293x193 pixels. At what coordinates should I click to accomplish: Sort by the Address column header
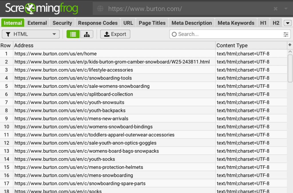pos(114,45)
